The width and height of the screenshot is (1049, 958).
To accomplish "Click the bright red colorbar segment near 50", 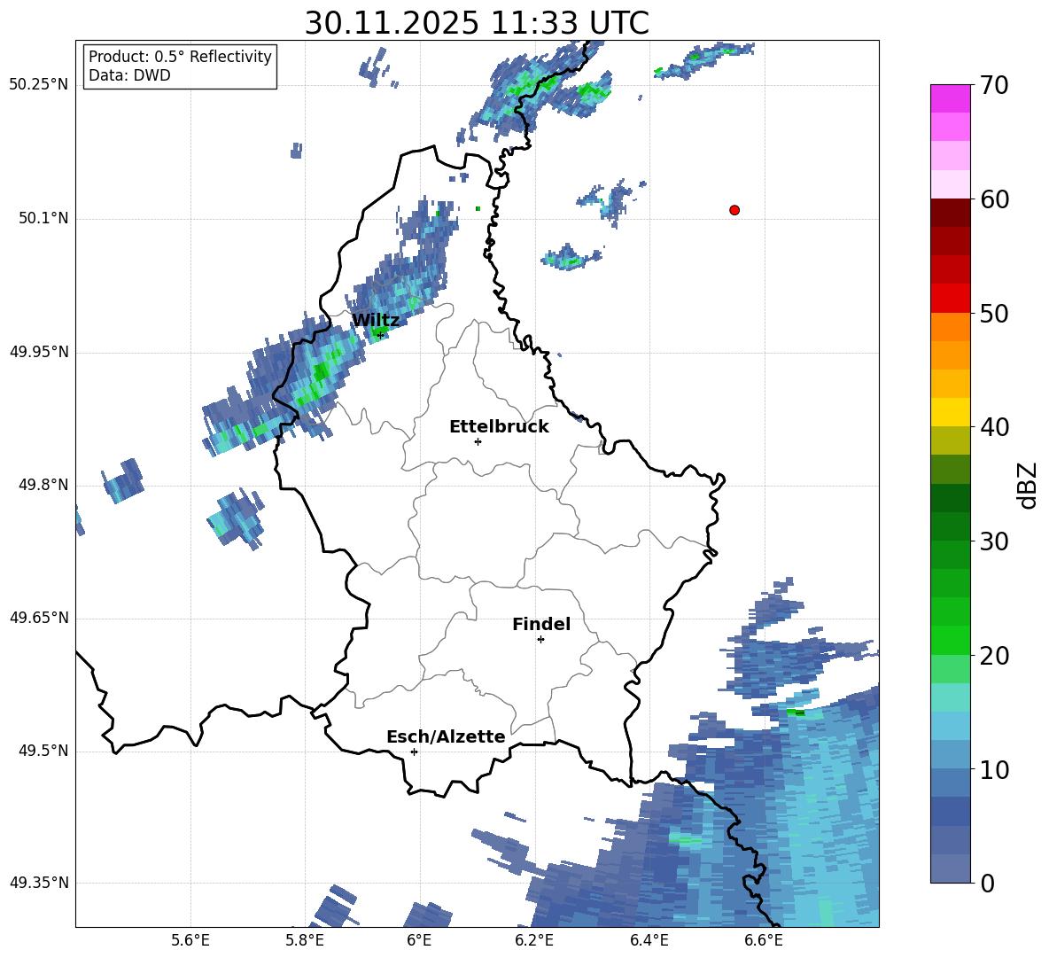I will 950,299.
